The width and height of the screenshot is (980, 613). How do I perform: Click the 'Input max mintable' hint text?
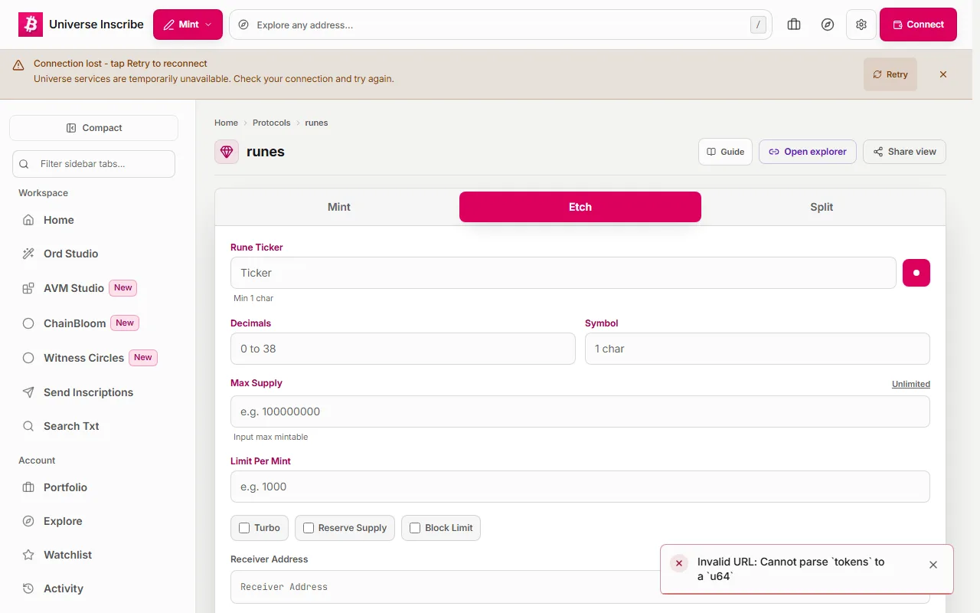[x=271, y=437]
